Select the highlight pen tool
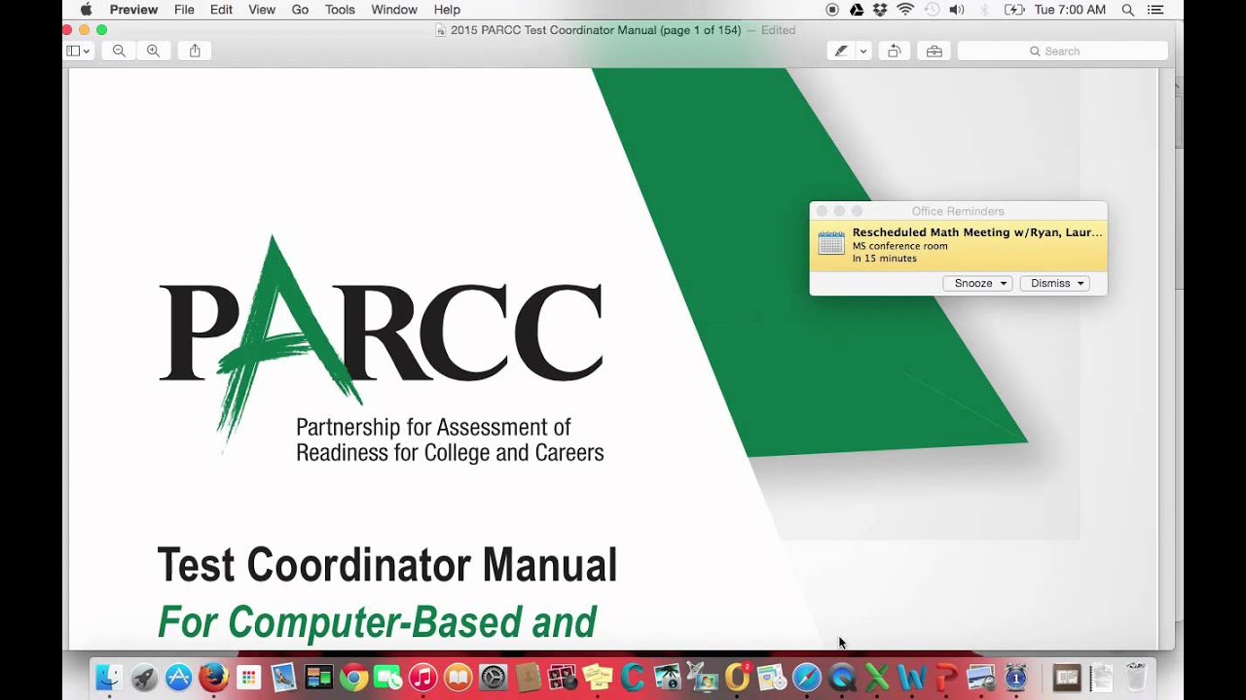1246x700 pixels. [x=841, y=51]
